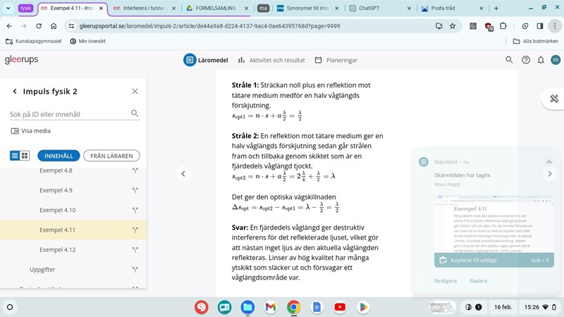Open the notifications bell
Screen dimensions: 564x317
click(x=540, y=60)
